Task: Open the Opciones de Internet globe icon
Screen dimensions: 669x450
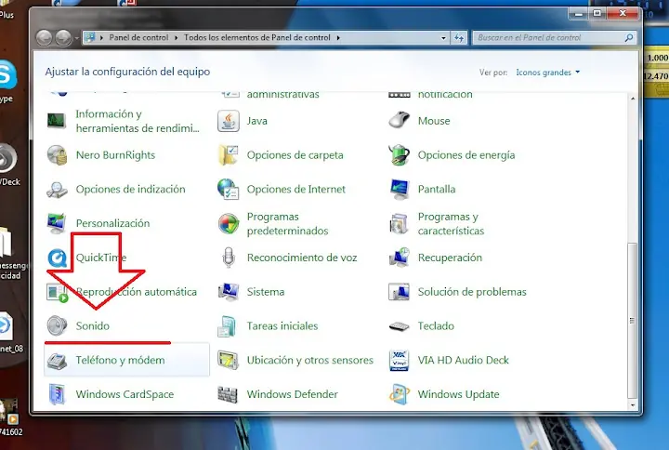Action: pos(229,189)
